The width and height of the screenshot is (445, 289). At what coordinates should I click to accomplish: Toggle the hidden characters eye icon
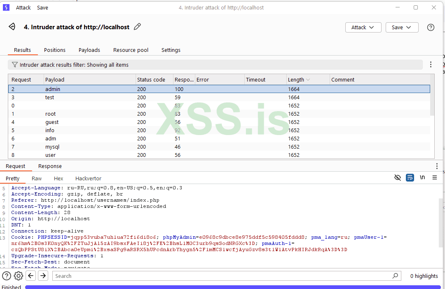[398, 178]
